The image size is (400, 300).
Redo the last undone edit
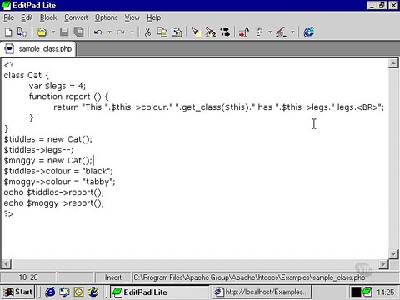pos(121,32)
